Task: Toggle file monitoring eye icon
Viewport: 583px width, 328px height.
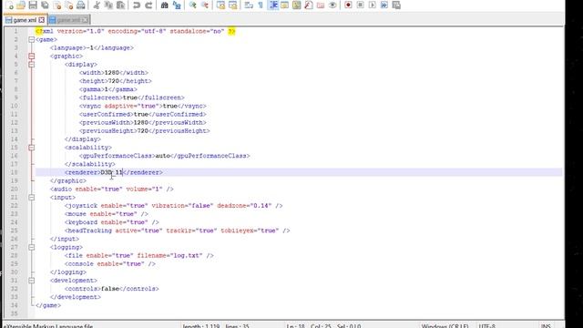Action: click(x=332, y=5)
